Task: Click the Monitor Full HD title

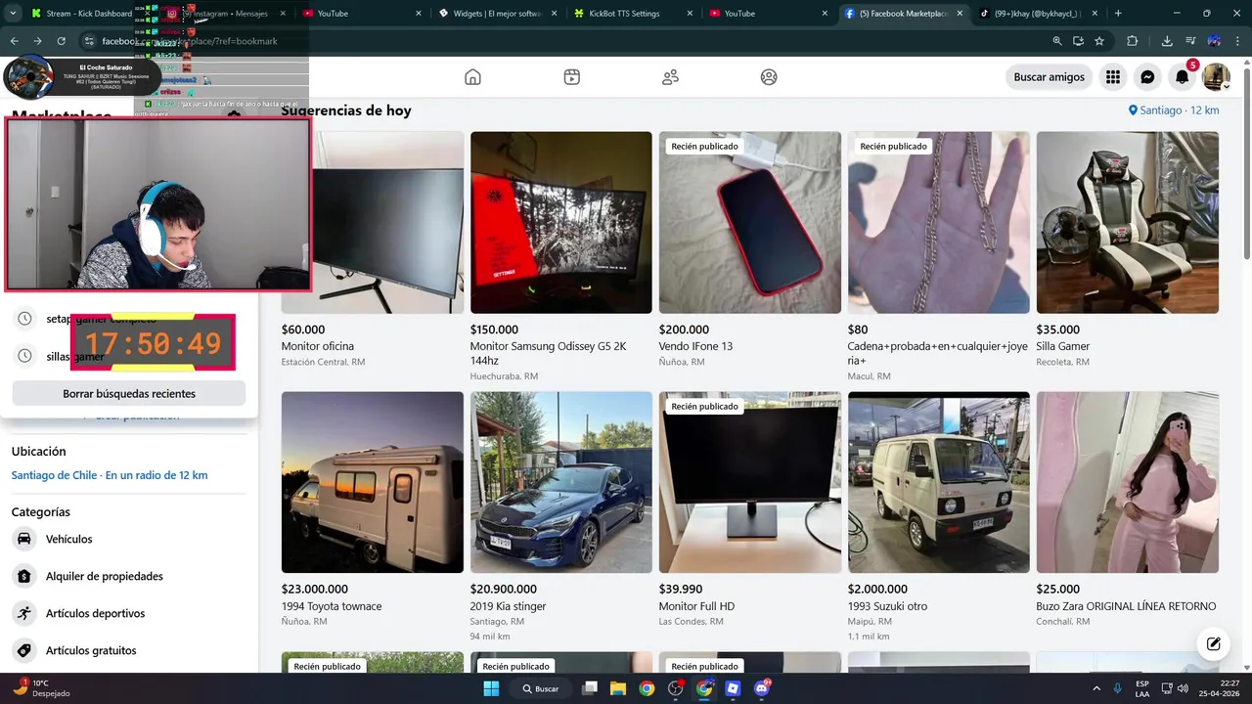Action: (x=696, y=606)
